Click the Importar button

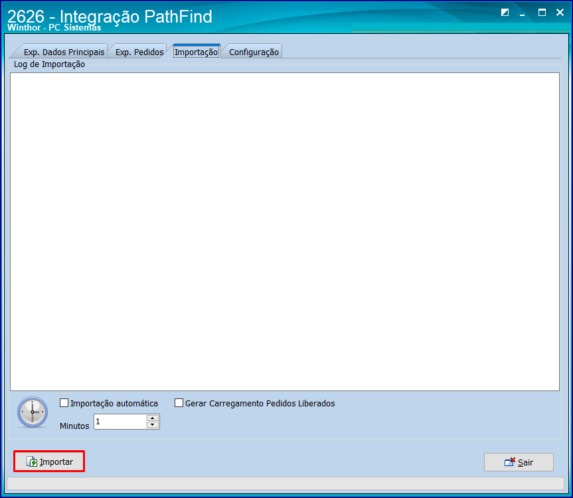[x=49, y=461]
